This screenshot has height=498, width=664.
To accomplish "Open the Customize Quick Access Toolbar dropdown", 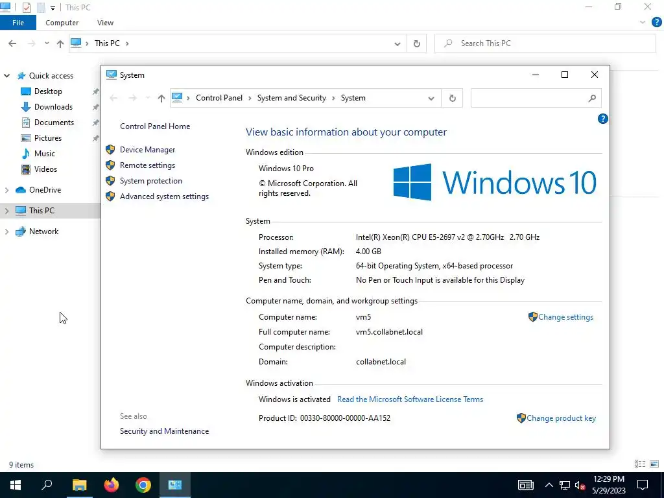I will tap(53, 8).
